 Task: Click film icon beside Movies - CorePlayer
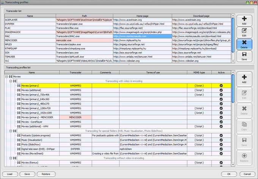(x=19, y=122)
